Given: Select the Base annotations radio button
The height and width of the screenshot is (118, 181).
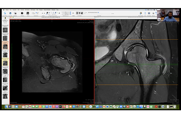Looking at the screenshot, I should click(36, 12).
